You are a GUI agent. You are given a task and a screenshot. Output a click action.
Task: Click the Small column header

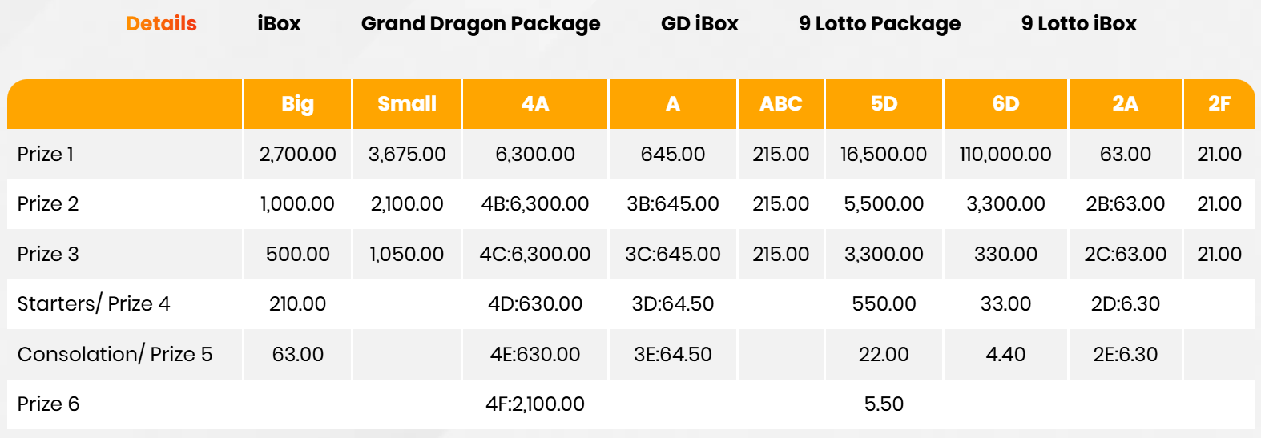click(407, 104)
